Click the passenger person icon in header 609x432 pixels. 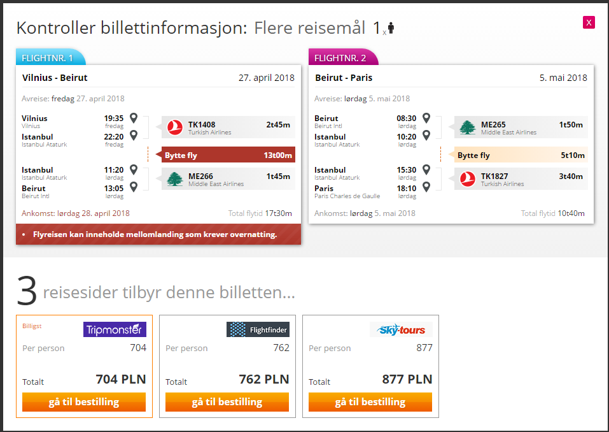pyautogui.click(x=391, y=27)
